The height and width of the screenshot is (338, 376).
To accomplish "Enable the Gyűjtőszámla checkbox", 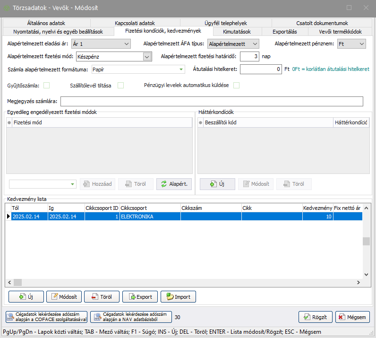I will (x=47, y=86).
